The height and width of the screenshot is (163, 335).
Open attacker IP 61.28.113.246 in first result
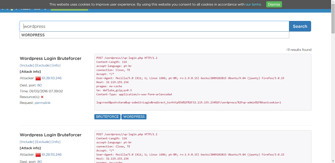pos(52,78)
